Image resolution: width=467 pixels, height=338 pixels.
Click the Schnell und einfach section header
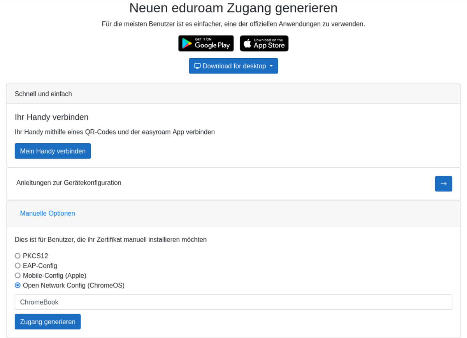click(x=43, y=94)
